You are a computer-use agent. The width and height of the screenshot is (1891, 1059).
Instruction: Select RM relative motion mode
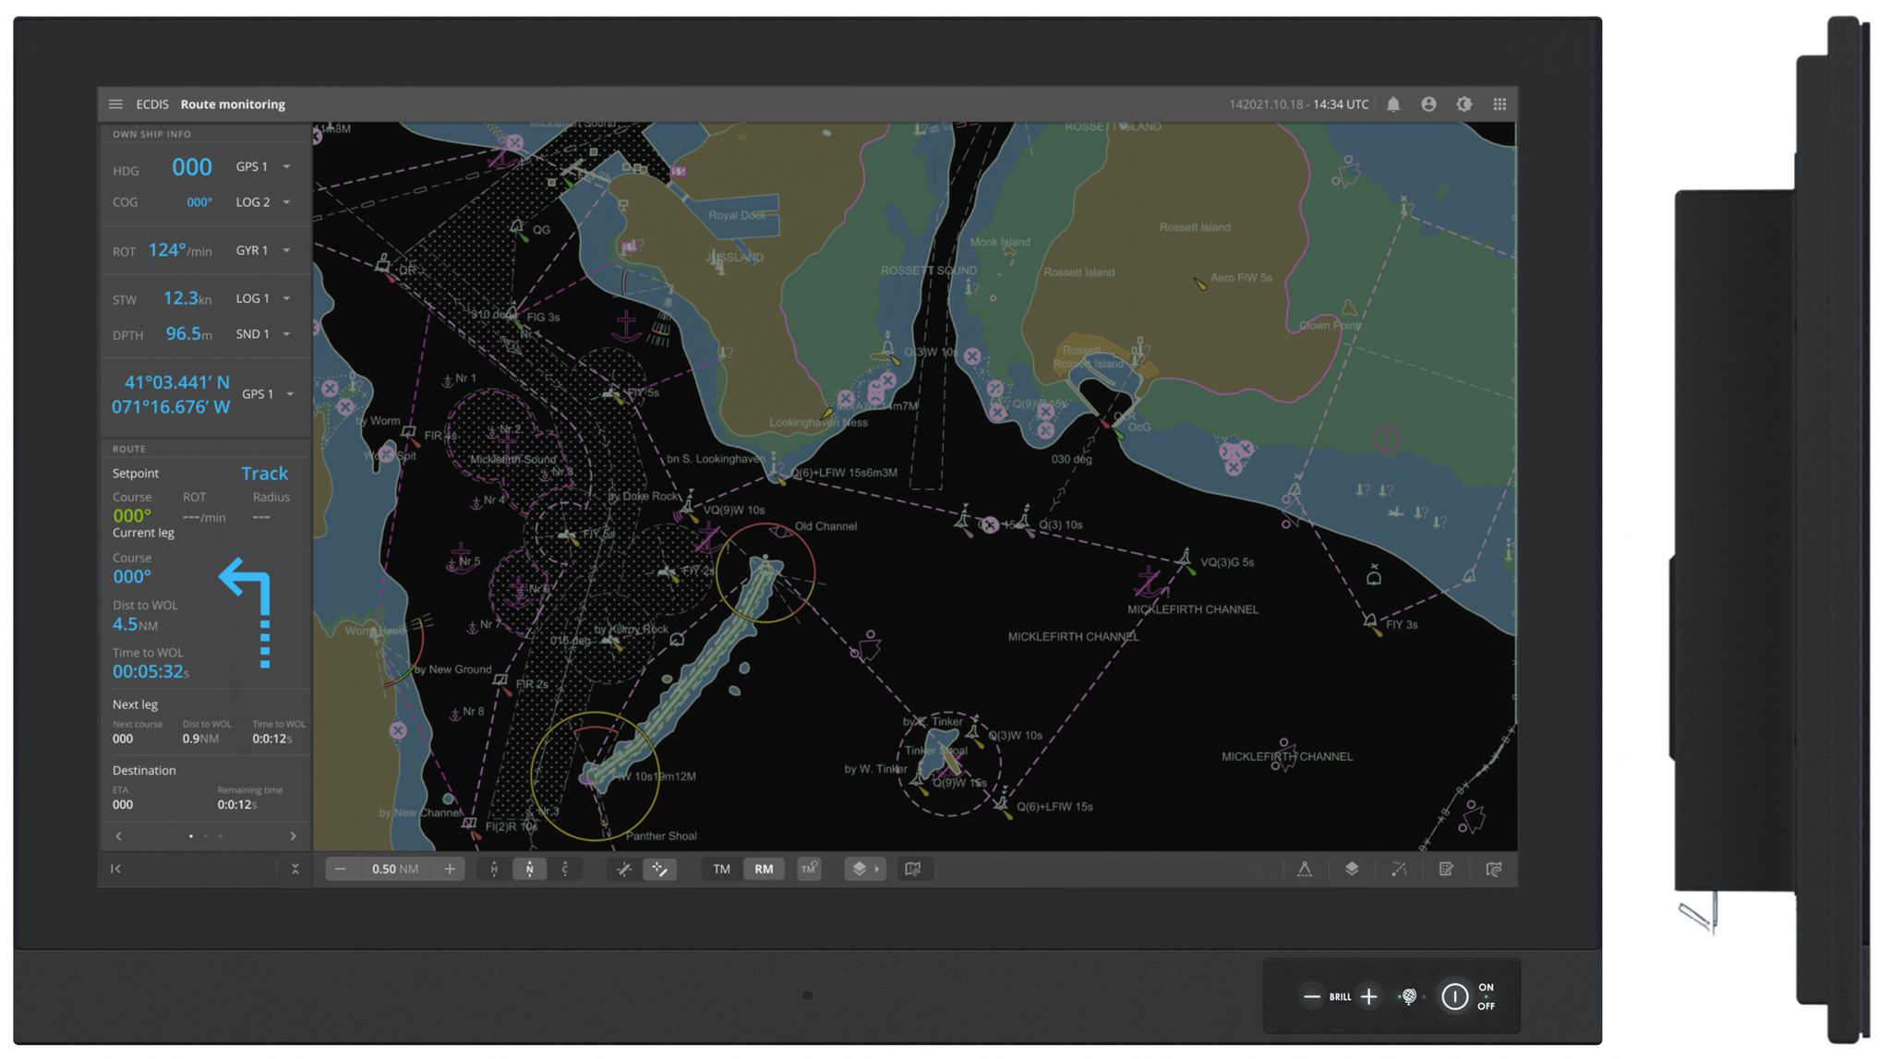[x=764, y=869]
